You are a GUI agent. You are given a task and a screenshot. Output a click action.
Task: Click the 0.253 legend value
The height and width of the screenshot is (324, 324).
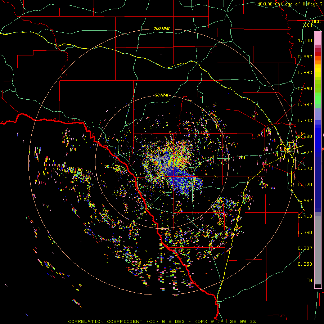point(305,264)
